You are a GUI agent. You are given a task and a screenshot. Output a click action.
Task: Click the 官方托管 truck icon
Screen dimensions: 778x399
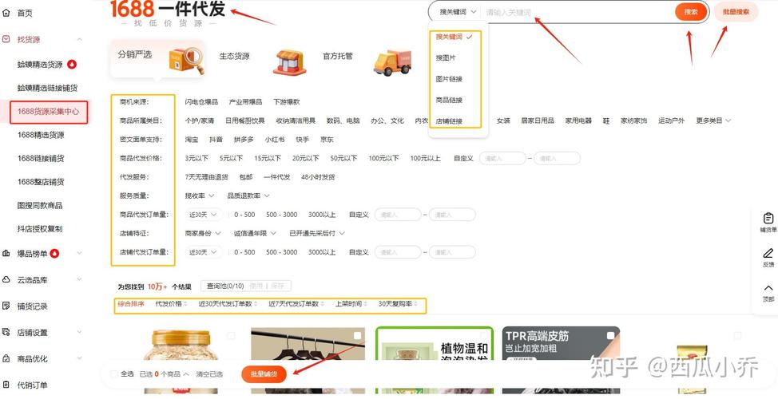392,62
